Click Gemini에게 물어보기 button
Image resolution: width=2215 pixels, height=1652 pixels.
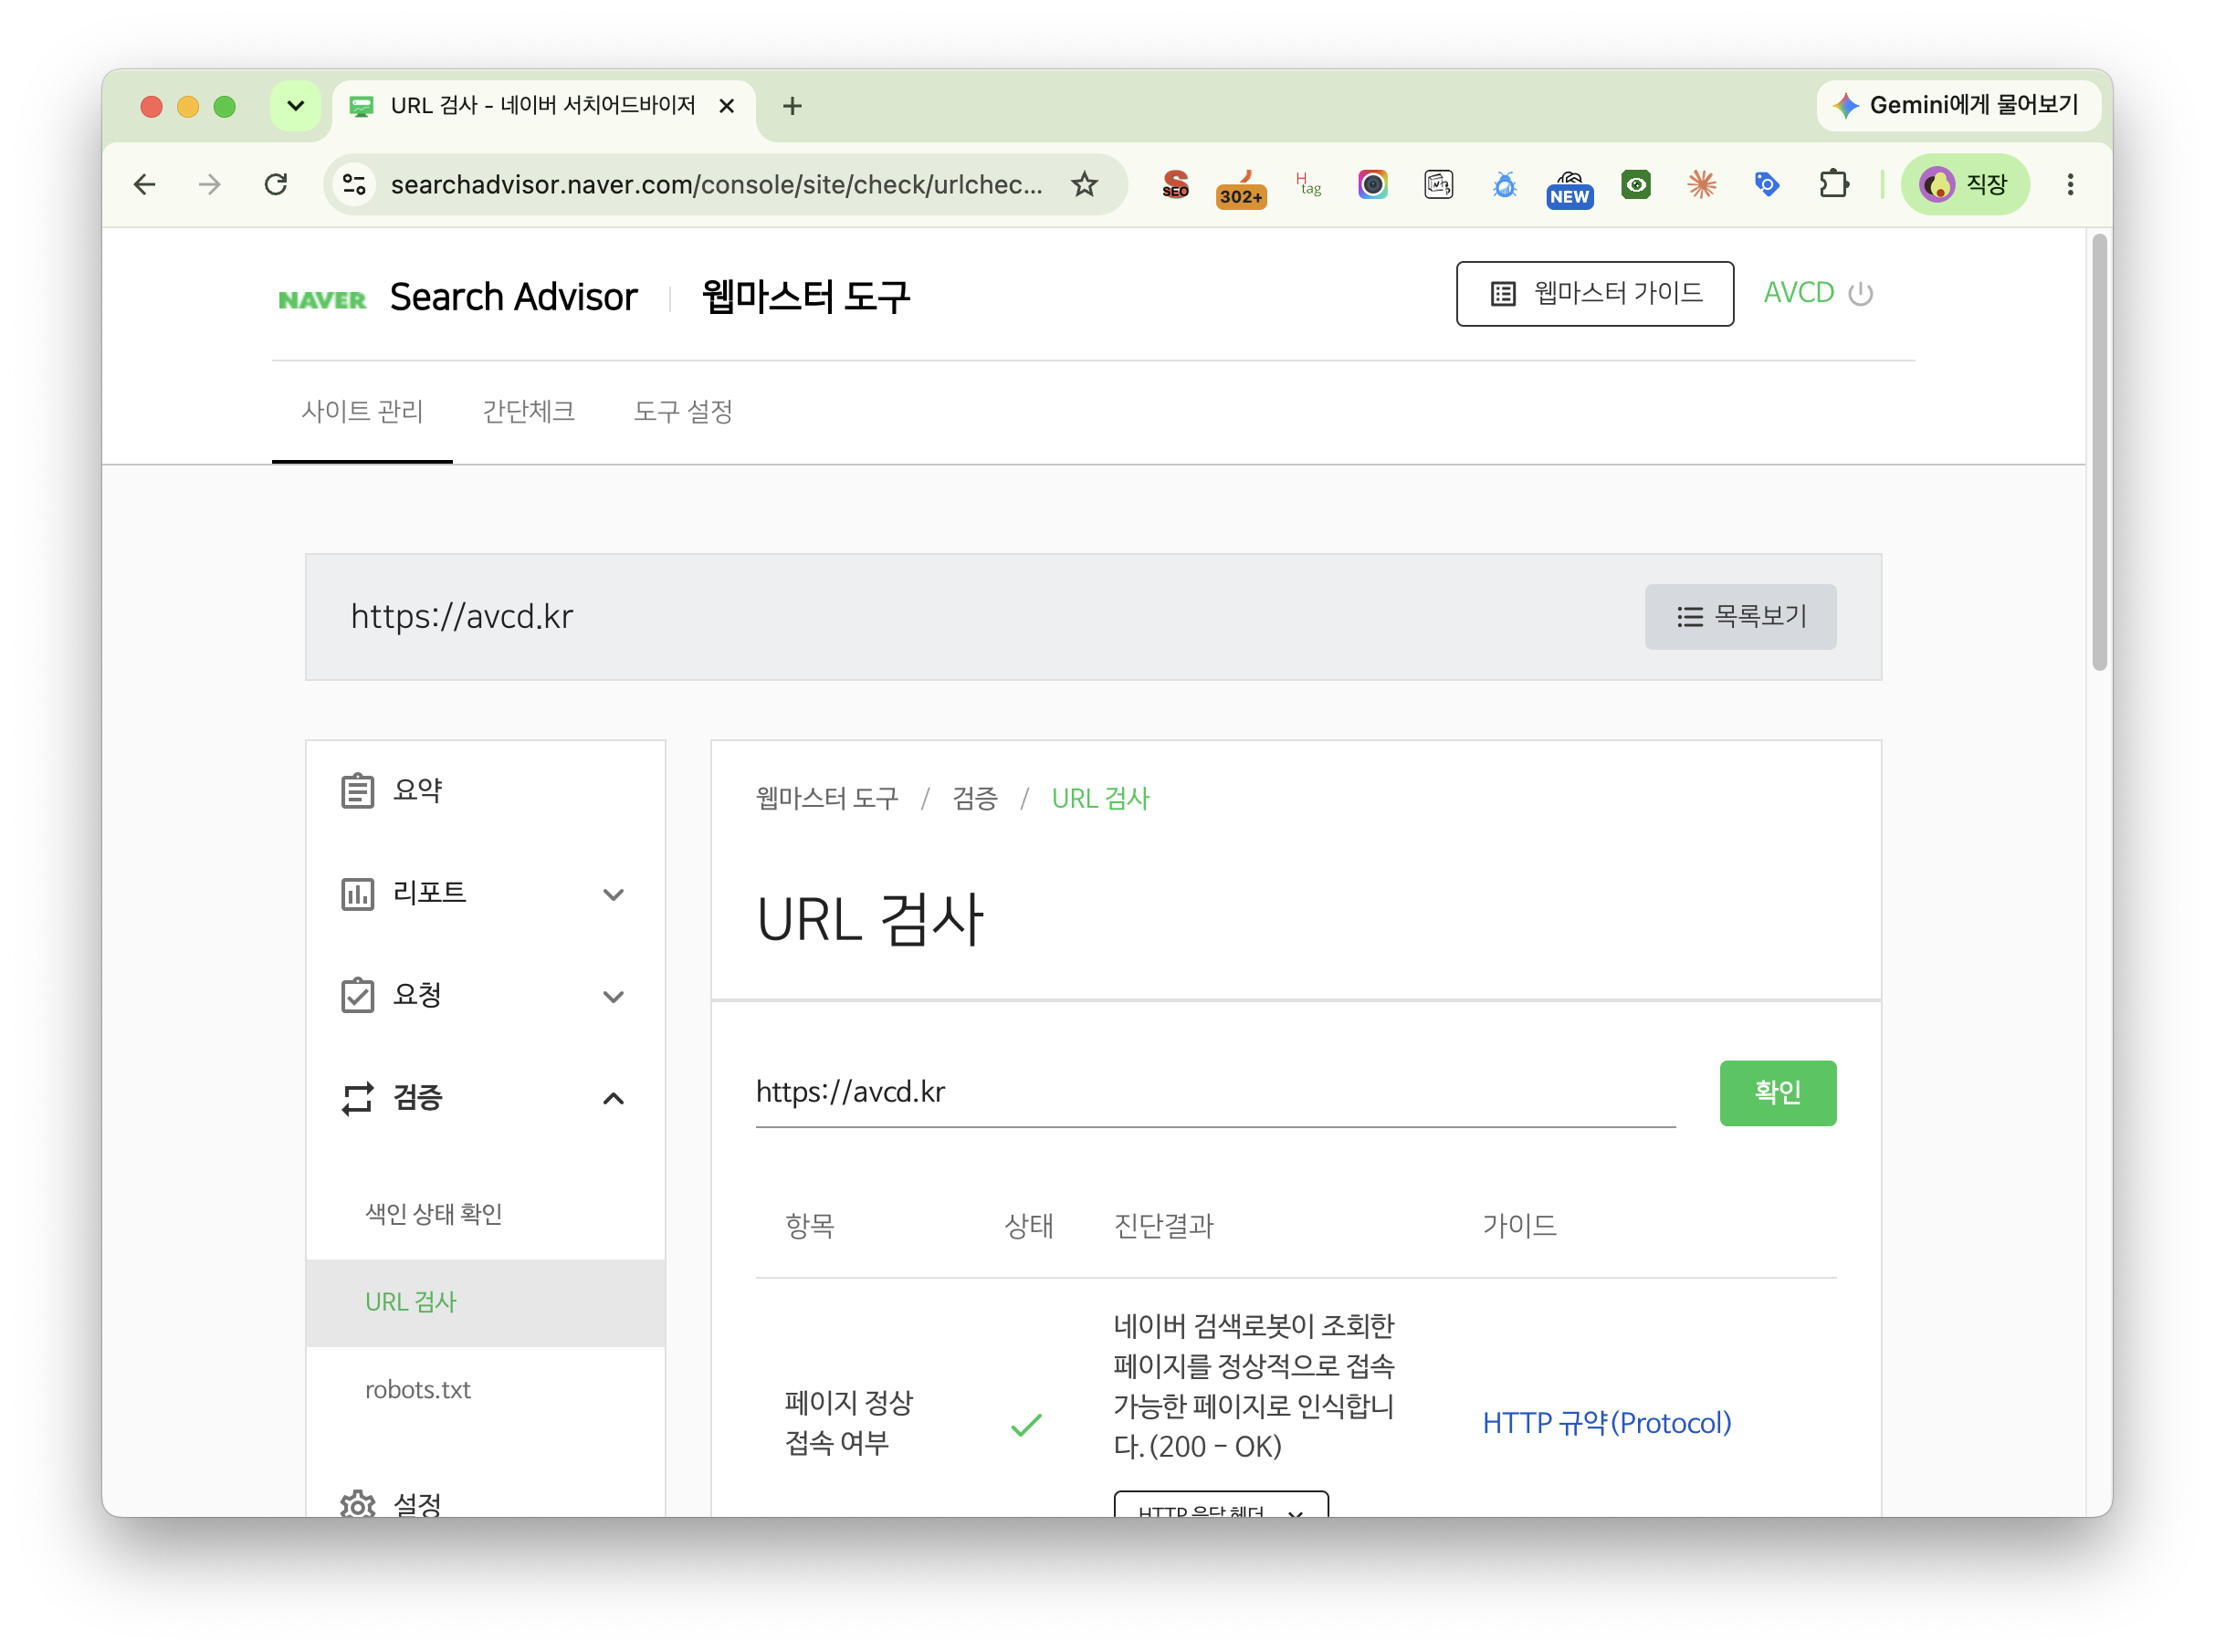[x=1958, y=105]
